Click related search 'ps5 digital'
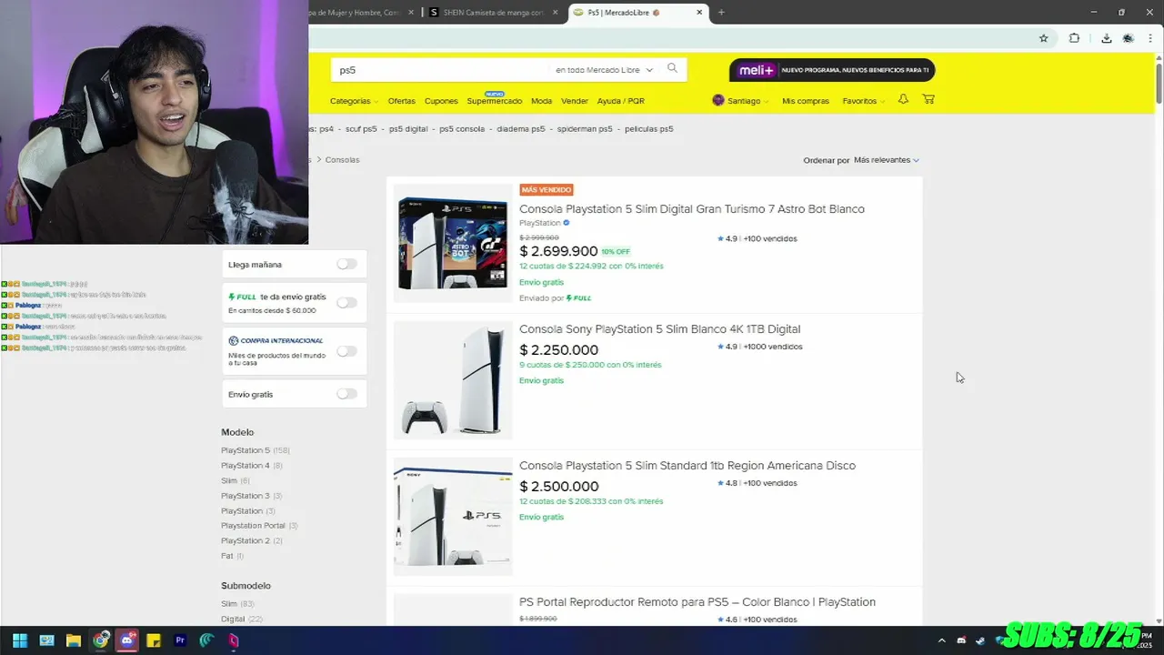 (408, 129)
